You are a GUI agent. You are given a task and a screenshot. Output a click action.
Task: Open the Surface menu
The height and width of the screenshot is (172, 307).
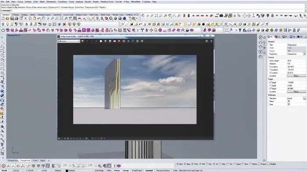tap(28, 2)
